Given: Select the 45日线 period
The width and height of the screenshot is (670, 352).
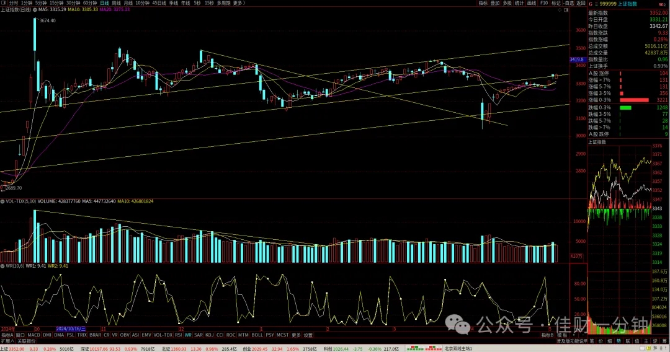Looking at the screenshot, I should pos(159,3).
